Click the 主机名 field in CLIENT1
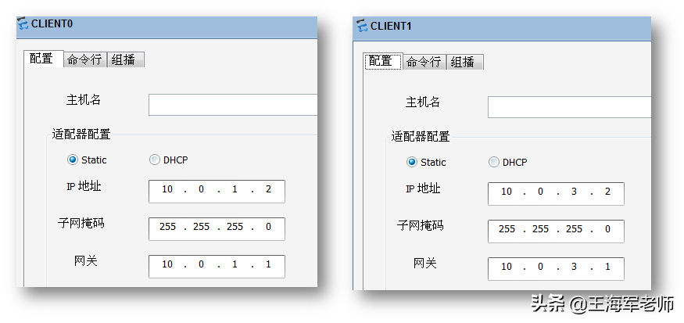The height and width of the screenshot is (323, 684). click(569, 107)
